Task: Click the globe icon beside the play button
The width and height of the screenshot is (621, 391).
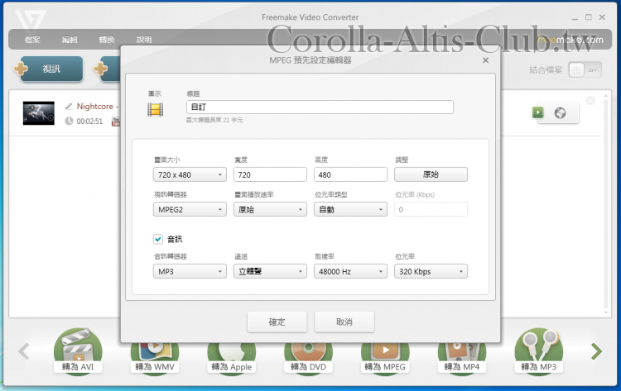Action: pyautogui.click(x=560, y=113)
